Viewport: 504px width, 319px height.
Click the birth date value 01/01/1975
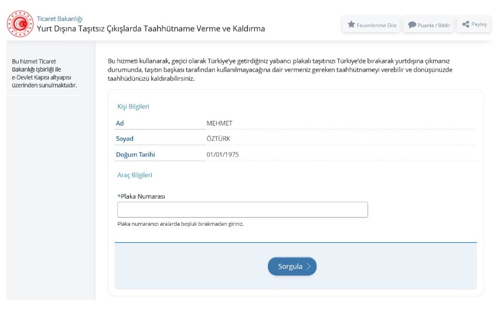tap(223, 155)
